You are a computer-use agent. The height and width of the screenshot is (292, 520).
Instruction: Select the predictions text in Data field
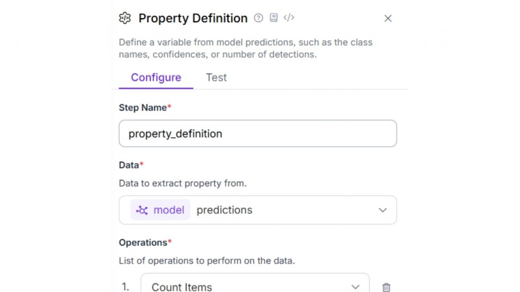pos(224,210)
